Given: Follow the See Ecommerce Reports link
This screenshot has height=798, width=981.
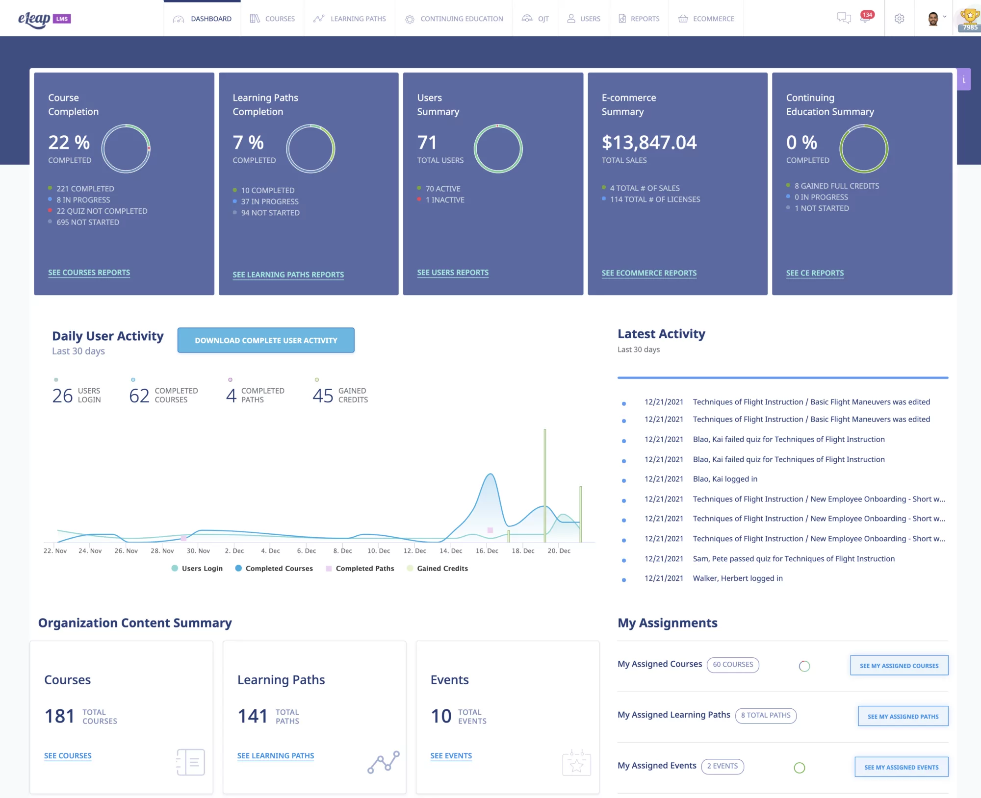Looking at the screenshot, I should (649, 273).
